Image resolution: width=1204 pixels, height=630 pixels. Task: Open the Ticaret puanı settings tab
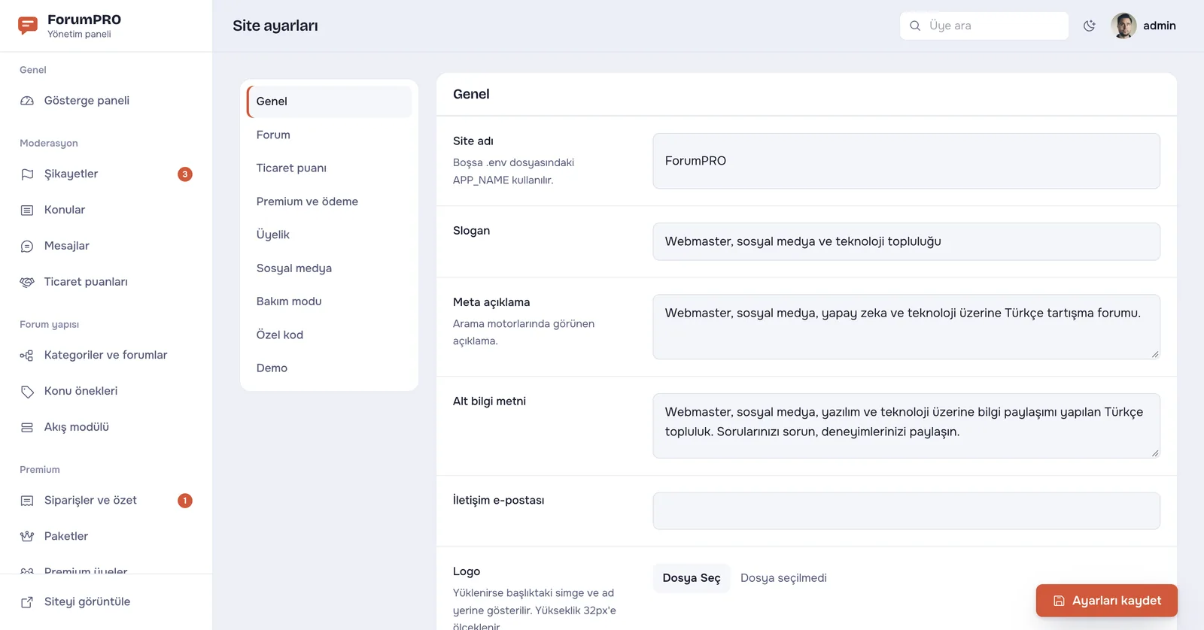329,168
